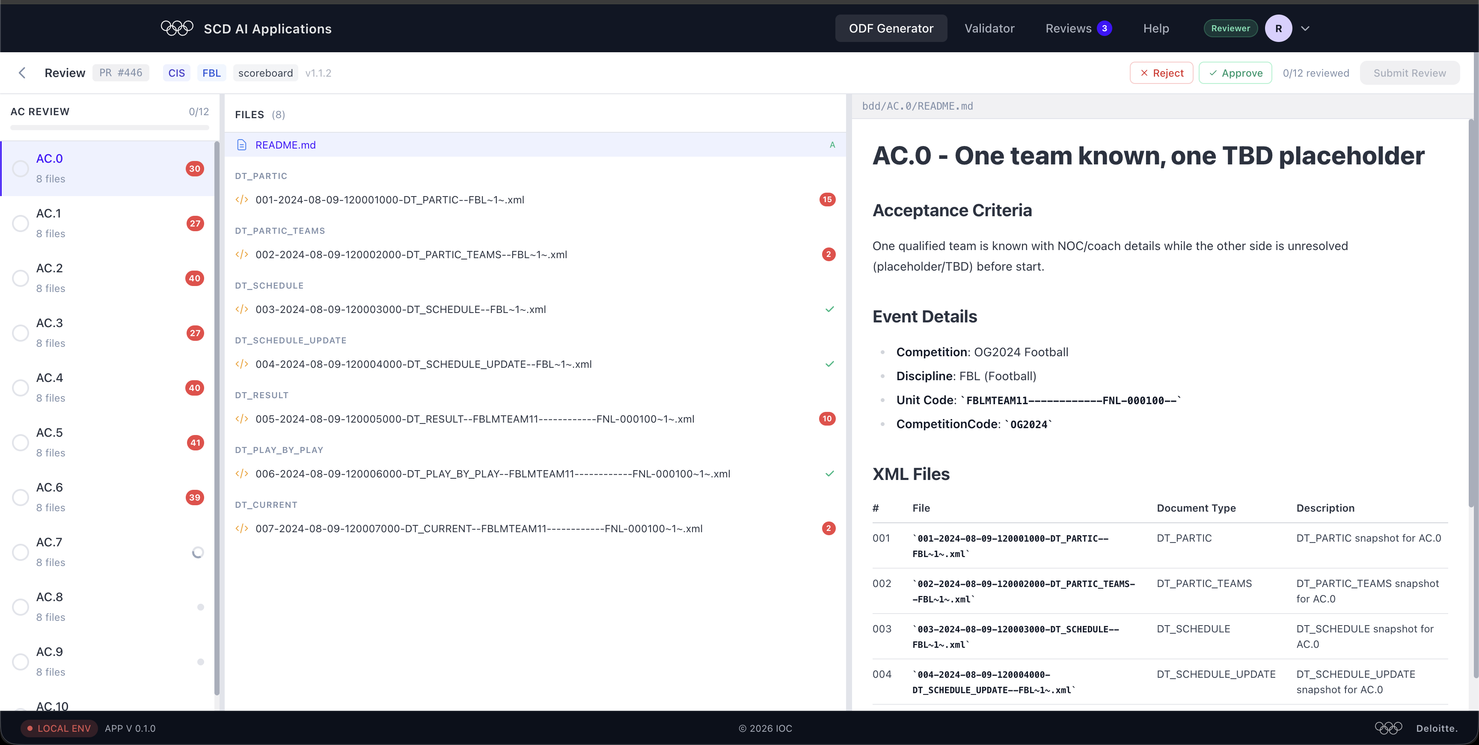The image size is (1479, 745).
Task: Click the Deloitte logo in footer
Action: pyautogui.click(x=1436, y=728)
